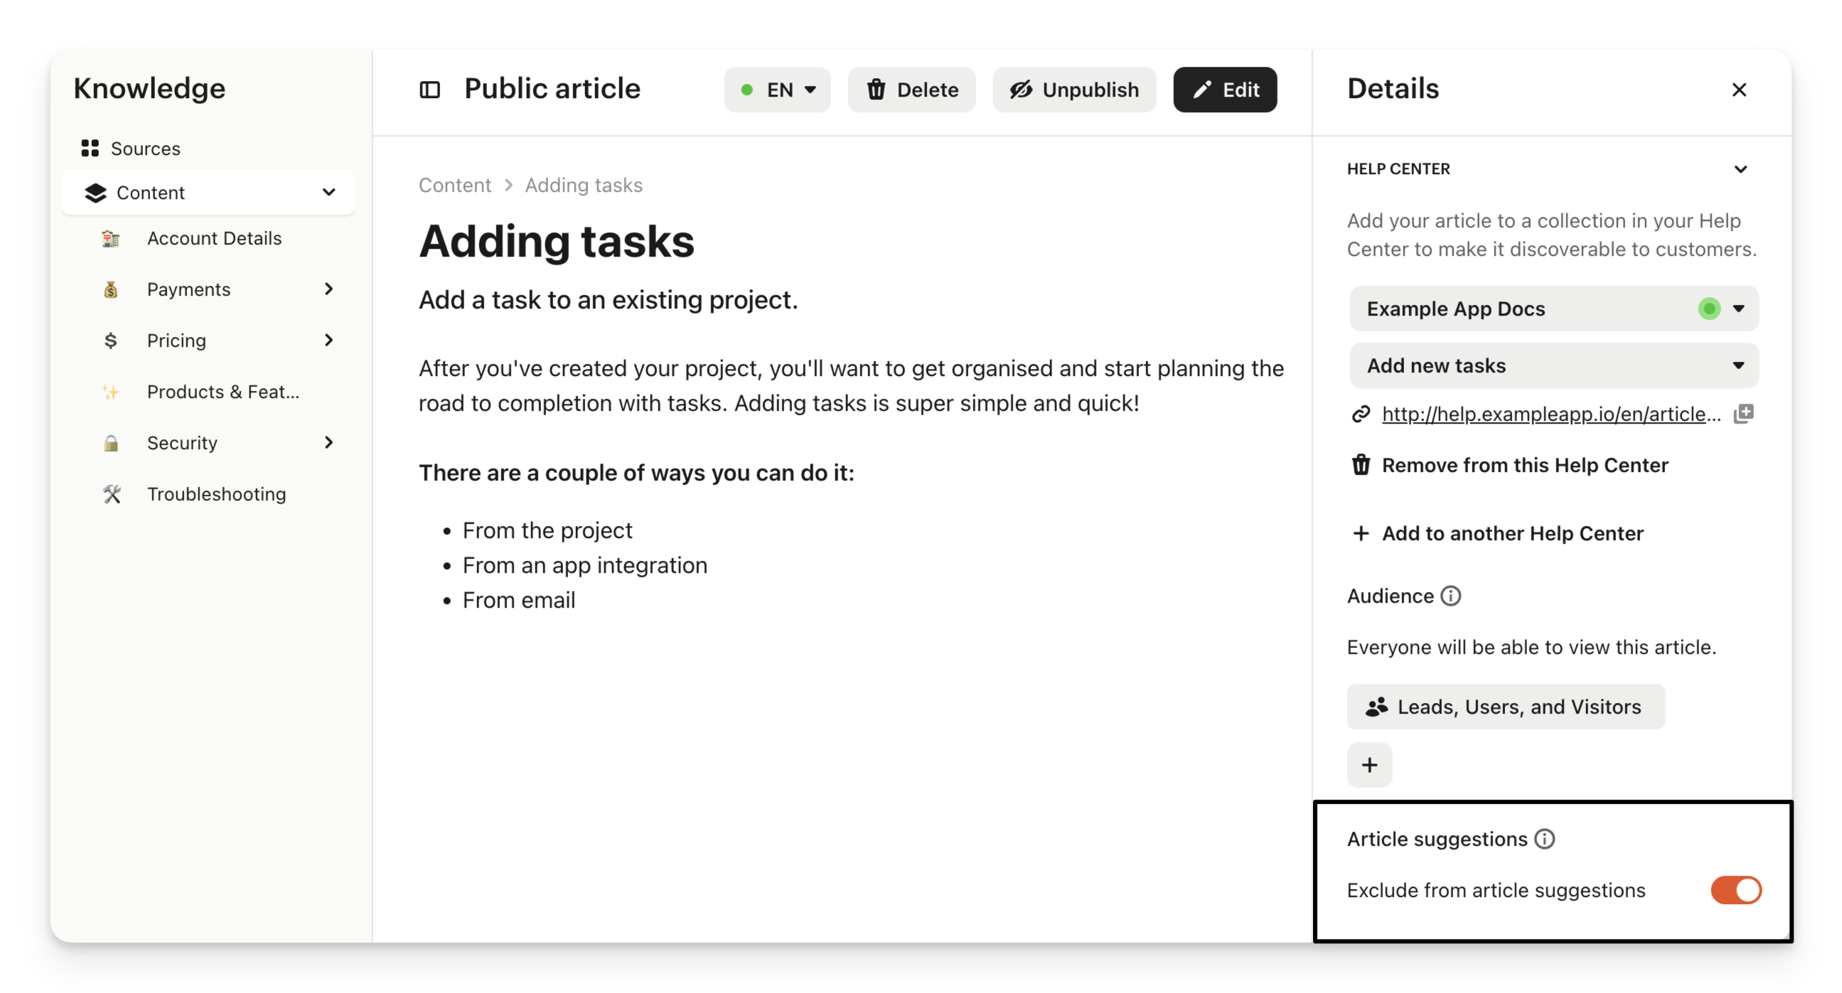This screenshot has width=1842, height=993.
Task: Open the help.exampleapp.io article link
Action: [1551, 414]
